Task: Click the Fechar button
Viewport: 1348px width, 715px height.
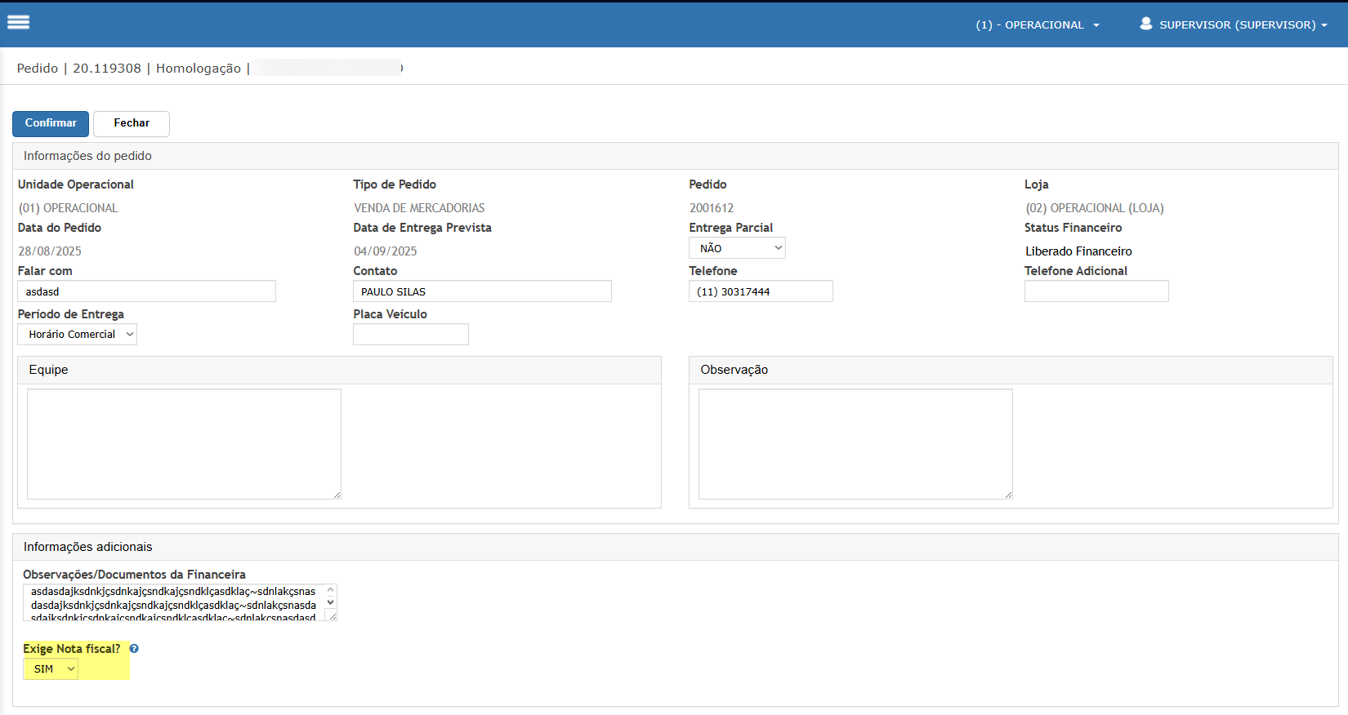Action: (132, 123)
